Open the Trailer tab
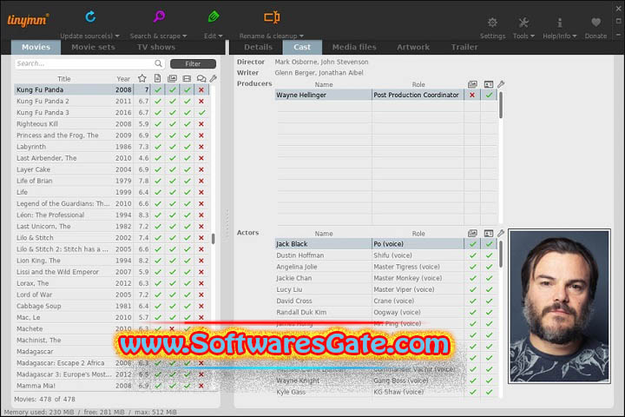The width and height of the screenshot is (625, 417). point(464,47)
